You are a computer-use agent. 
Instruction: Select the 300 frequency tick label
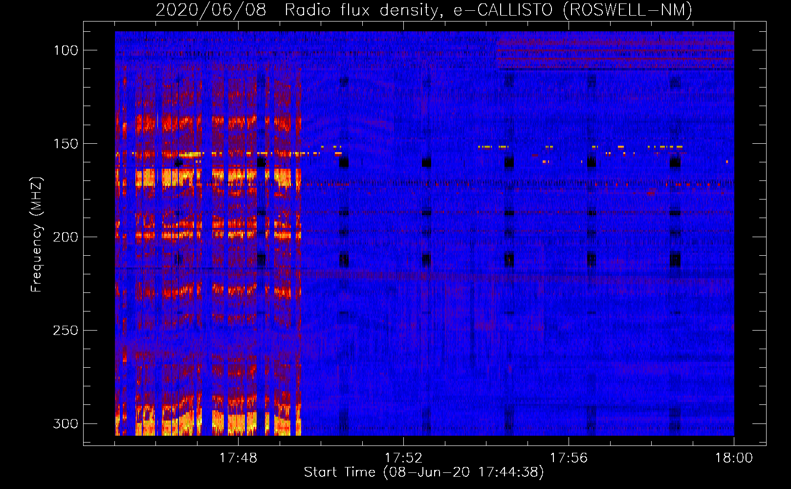coord(65,423)
